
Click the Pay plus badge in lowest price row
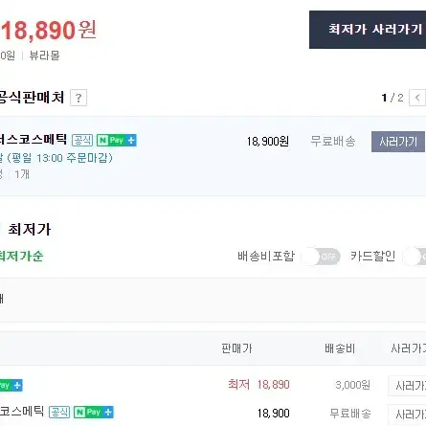(x=11, y=385)
